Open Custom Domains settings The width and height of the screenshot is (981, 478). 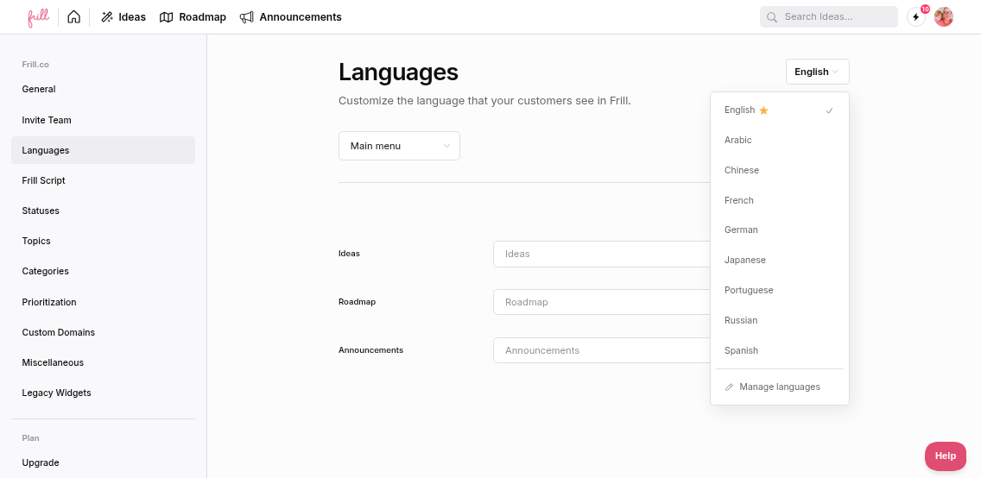pyautogui.click(x=104, y=332)
